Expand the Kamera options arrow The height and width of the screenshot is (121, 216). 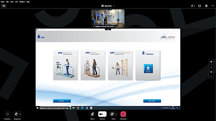pyautogui.click(x=105, y=114)
